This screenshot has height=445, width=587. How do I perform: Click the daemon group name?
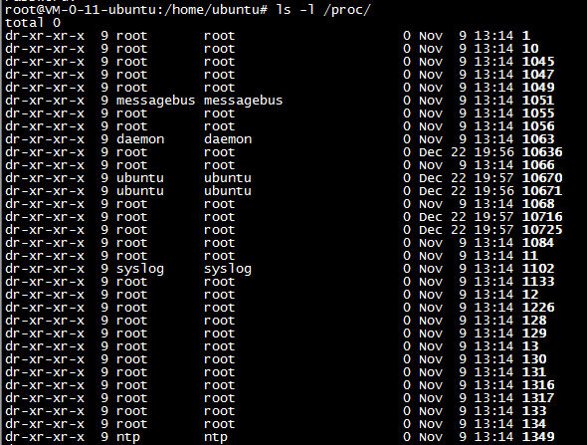click(x=228, y=139)
